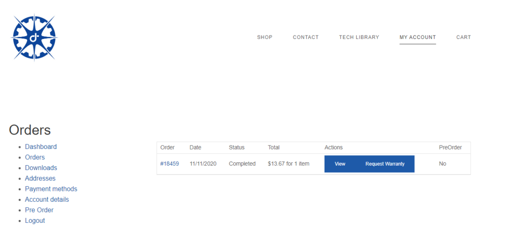Open the Shop page from the navigation
505x250 pixels.
pyautogui.click(x=265, y=37)
